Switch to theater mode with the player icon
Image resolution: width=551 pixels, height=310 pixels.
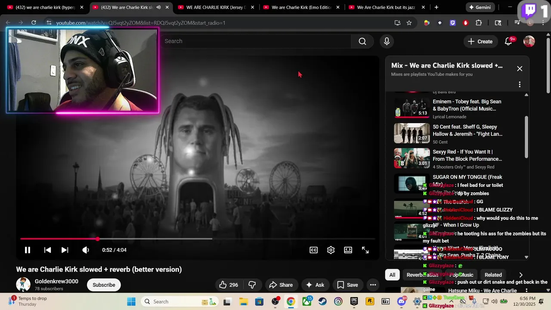(348, 250)
